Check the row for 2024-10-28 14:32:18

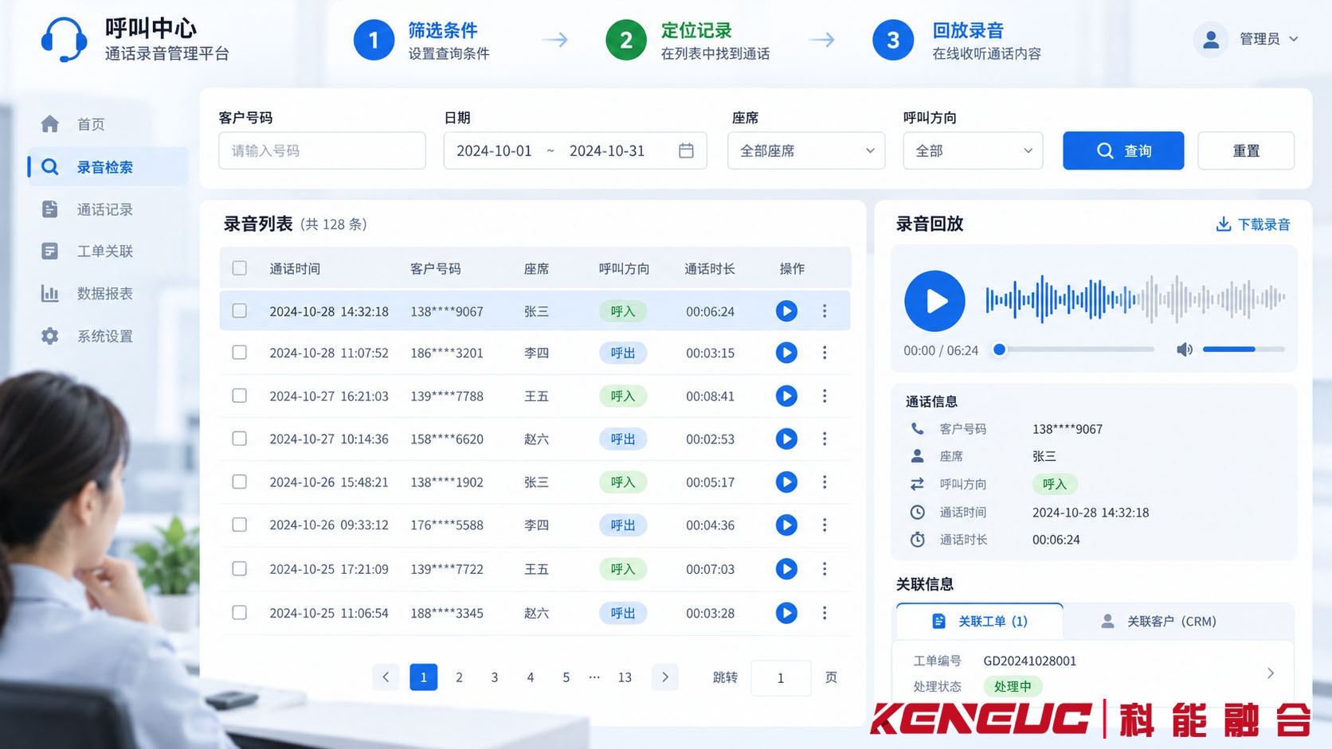tap(239, 310)
